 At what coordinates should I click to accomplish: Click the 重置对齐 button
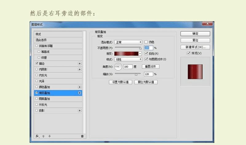[150, 66]
